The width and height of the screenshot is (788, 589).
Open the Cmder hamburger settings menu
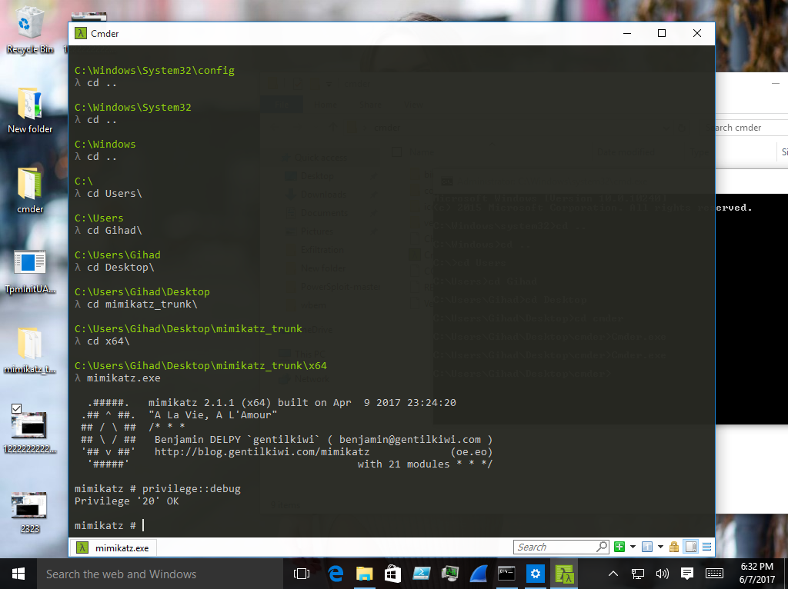point(707,547)
